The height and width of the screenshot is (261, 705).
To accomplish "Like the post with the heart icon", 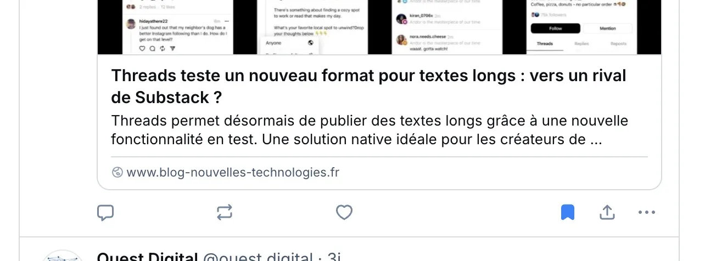I will pos(344,213).
